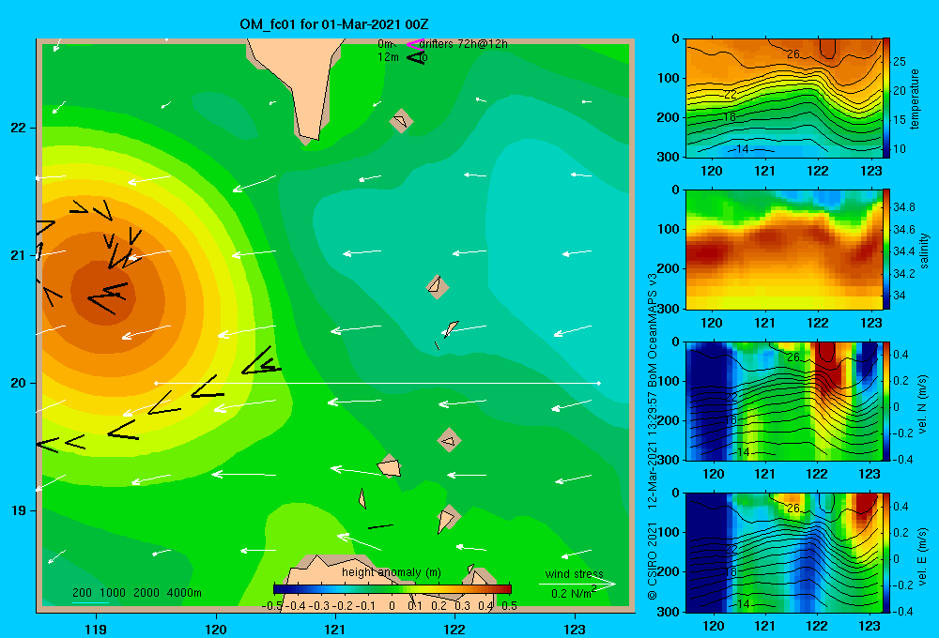Click the '2000' bathymetry contour legend value

point(146,593)
